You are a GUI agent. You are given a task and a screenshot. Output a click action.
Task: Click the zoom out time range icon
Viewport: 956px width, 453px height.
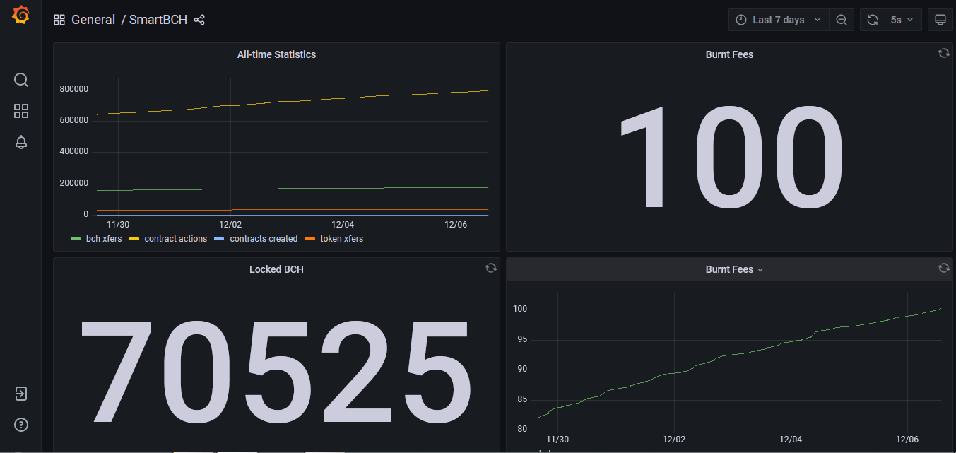[x=842, y=20]
